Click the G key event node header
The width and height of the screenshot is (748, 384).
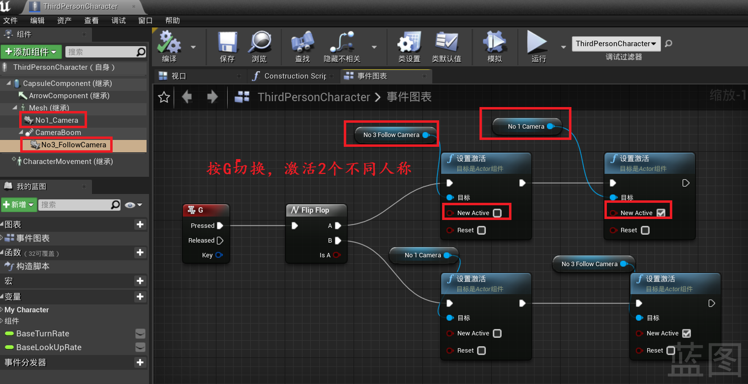[206, 210]
